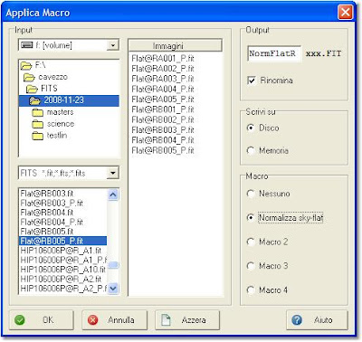Click the open 2008-11-23 folder icon
This screenshot has height=342, width=362.
point(35,100)
